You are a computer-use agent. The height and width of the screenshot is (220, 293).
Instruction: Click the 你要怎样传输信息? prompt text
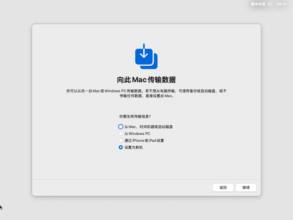(x=135, y=116)
